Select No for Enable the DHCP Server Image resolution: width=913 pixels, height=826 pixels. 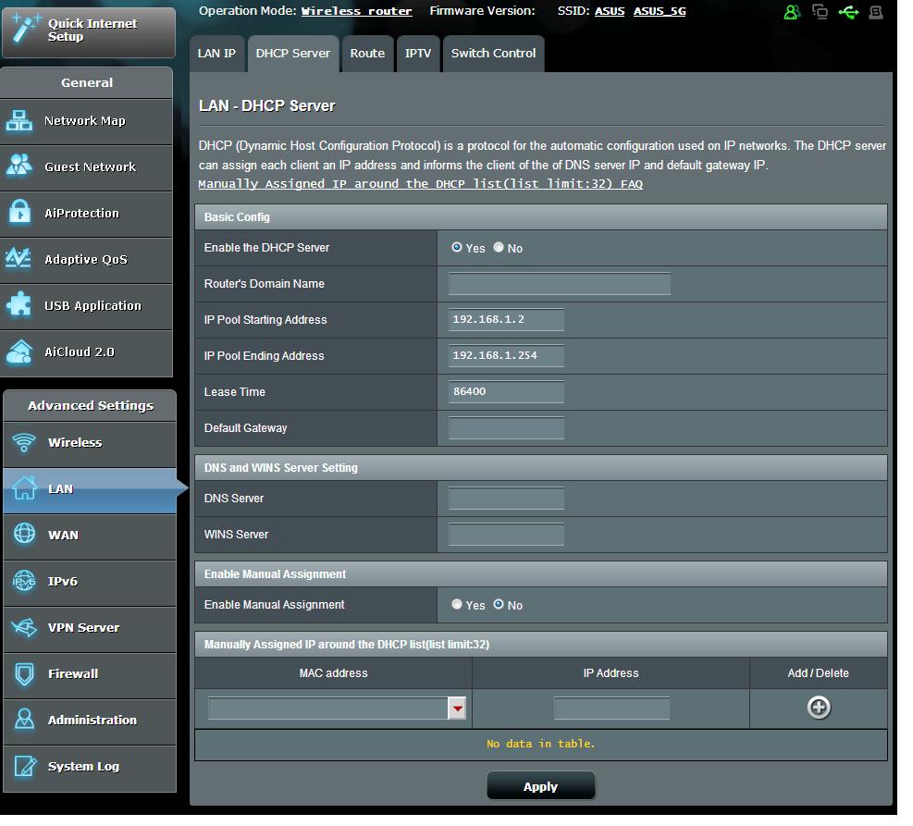point(500,248)
